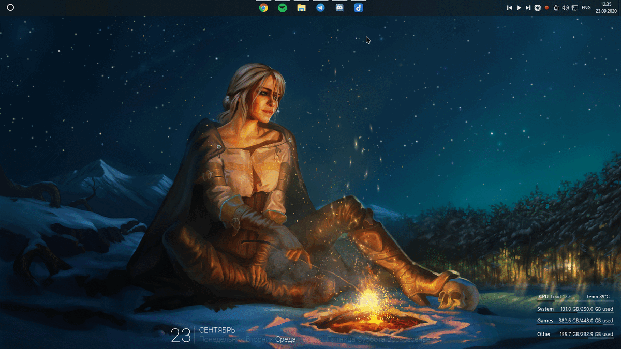Click the Games 382.6 GB/448.0 GB row
621x349 pixels.
[x=575, y=321]
